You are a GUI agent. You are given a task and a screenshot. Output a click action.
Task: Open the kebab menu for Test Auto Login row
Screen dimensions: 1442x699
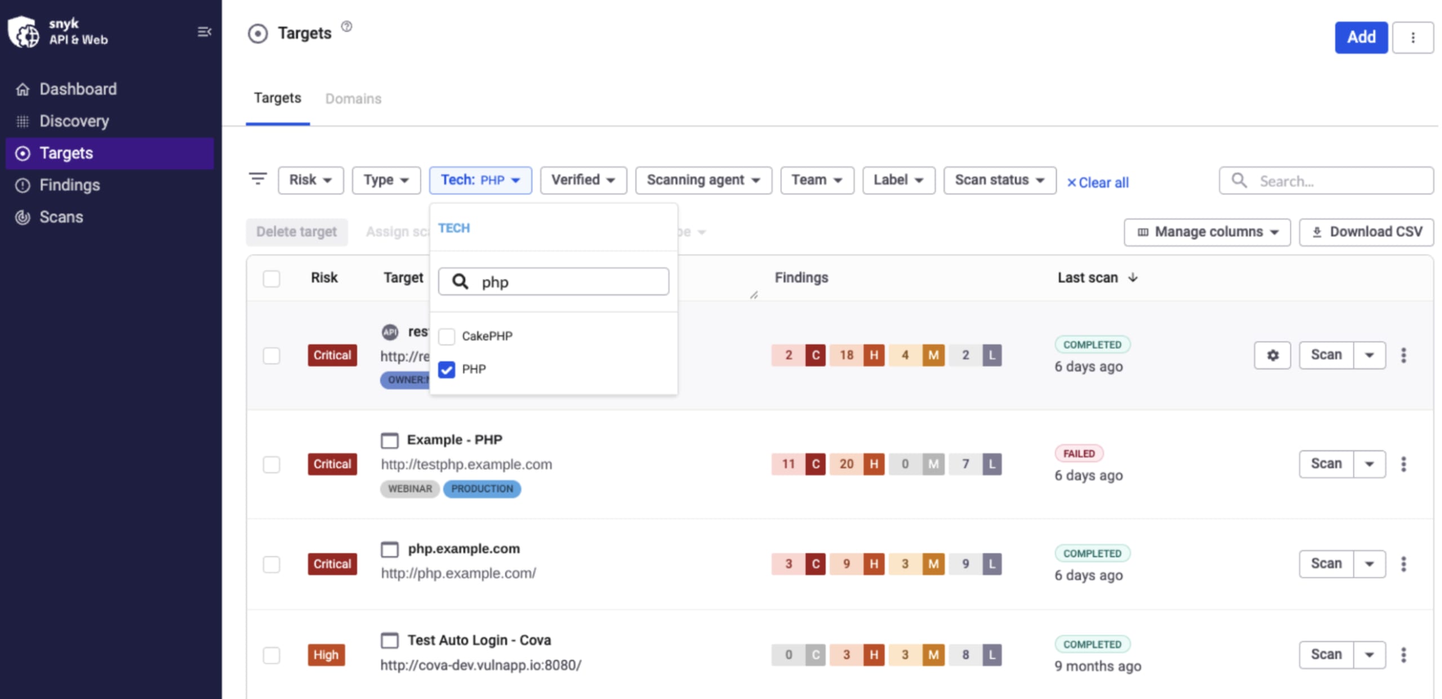1403,655
